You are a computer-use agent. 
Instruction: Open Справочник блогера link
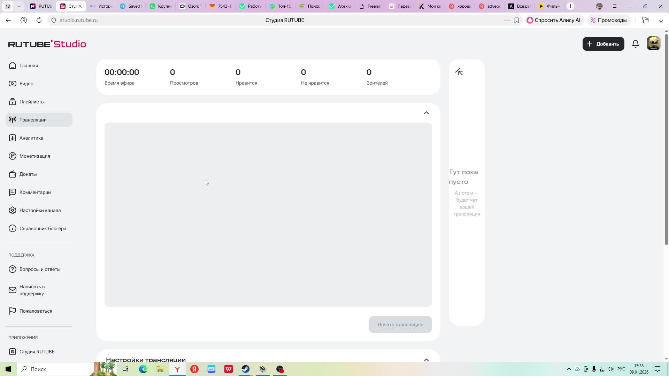click(x=43, y=228)
